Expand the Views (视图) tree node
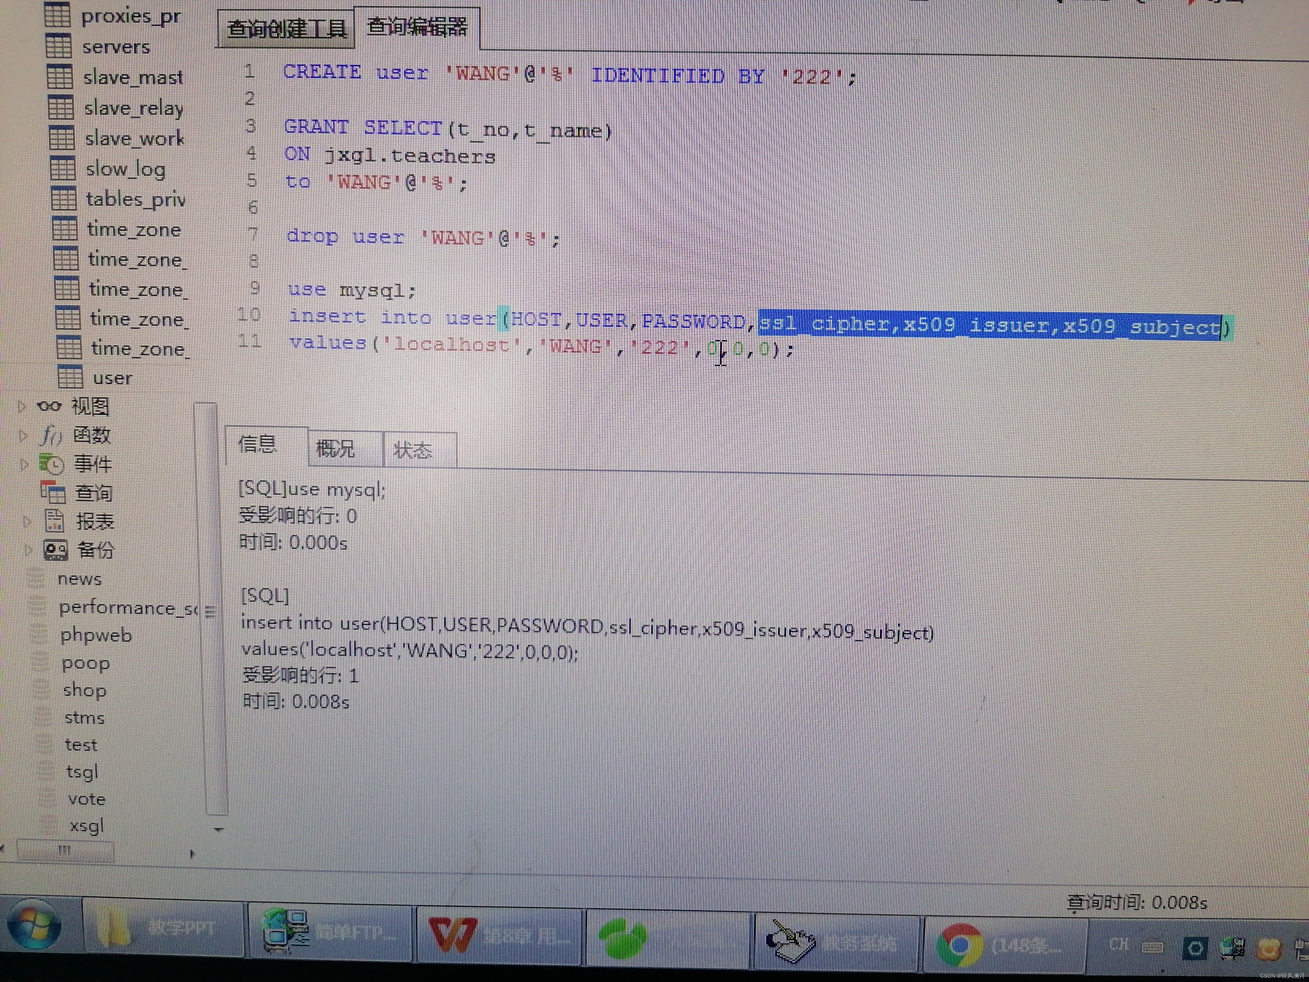The height and width of the screenshot is (982, 1309). tap(22, 406)
